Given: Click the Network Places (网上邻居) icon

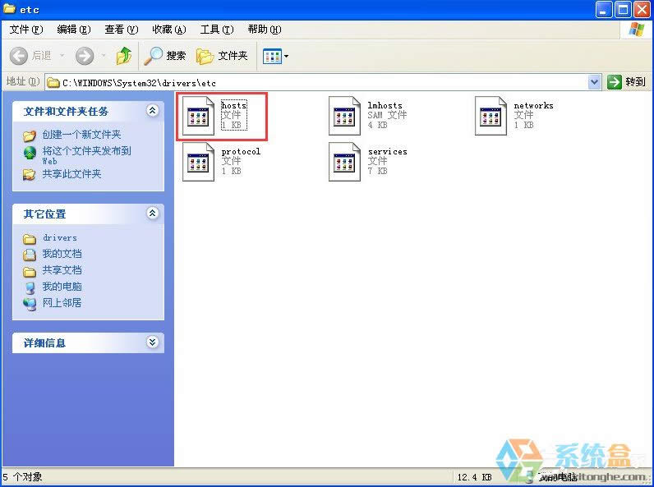Looking at the screenshot, I should [30, 304].
